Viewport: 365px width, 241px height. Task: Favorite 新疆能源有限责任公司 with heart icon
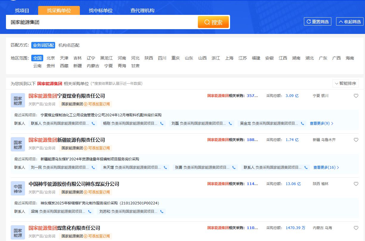click(x=356, y=140)
